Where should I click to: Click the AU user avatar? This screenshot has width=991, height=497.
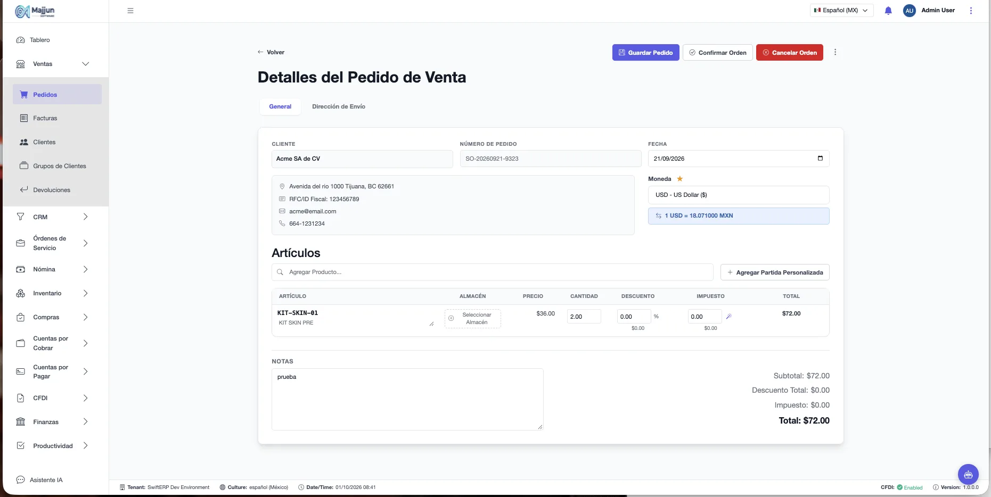(909, 11)
